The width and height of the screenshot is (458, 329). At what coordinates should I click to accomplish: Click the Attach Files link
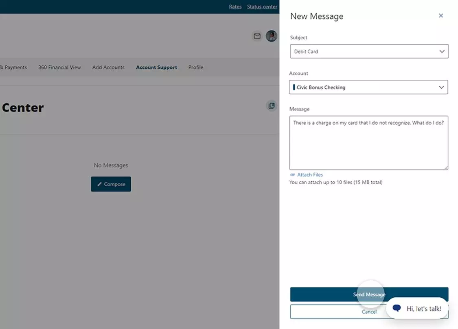(309, 174)
